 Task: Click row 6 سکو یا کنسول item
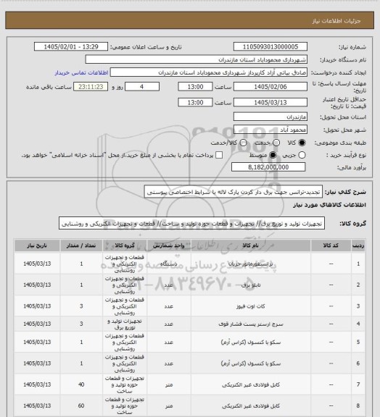point(251,363)
